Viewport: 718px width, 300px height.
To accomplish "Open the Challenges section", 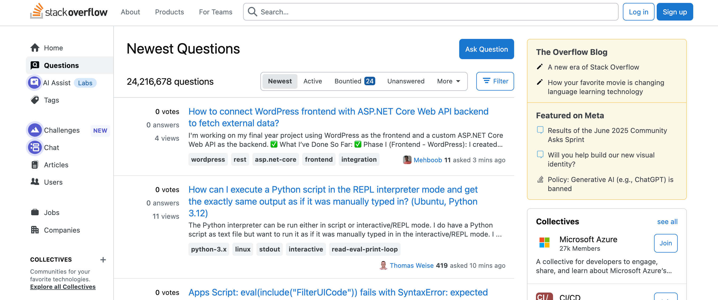I will [x=35, y=130].
